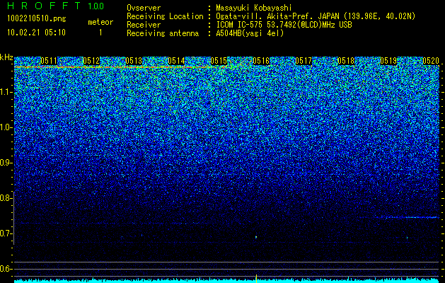The width and height of the screenshot is (445, 283).
Task: Click the 0511 time marker
Action: (49, 61)
